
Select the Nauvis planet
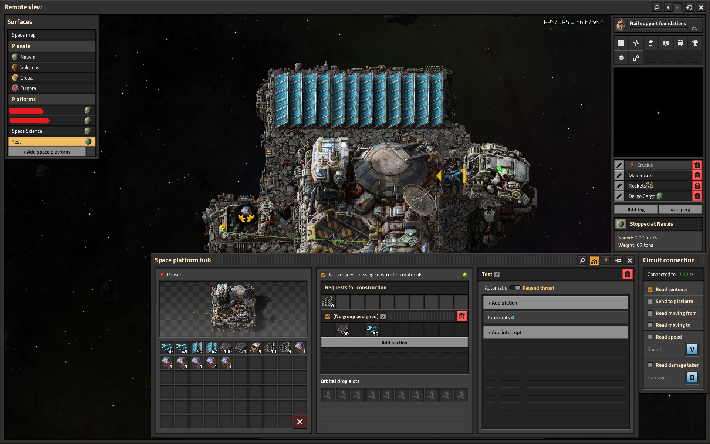pos(52,57)
